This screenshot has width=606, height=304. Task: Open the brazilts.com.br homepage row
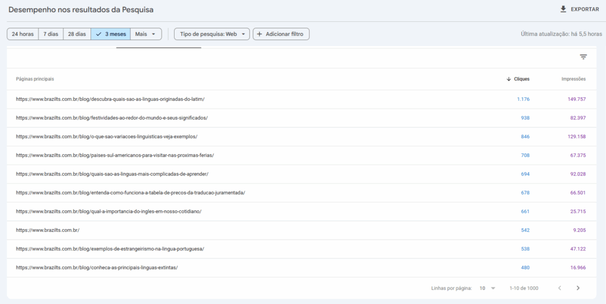[x=47, y=230]
